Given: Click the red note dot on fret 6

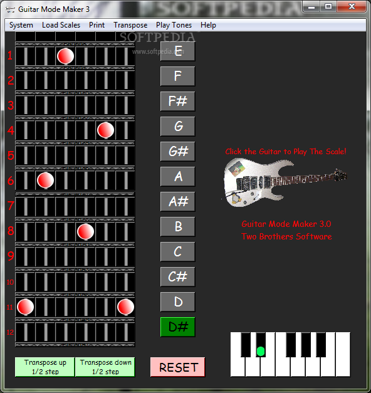Looking at the screenshot, I should [45, 181].
